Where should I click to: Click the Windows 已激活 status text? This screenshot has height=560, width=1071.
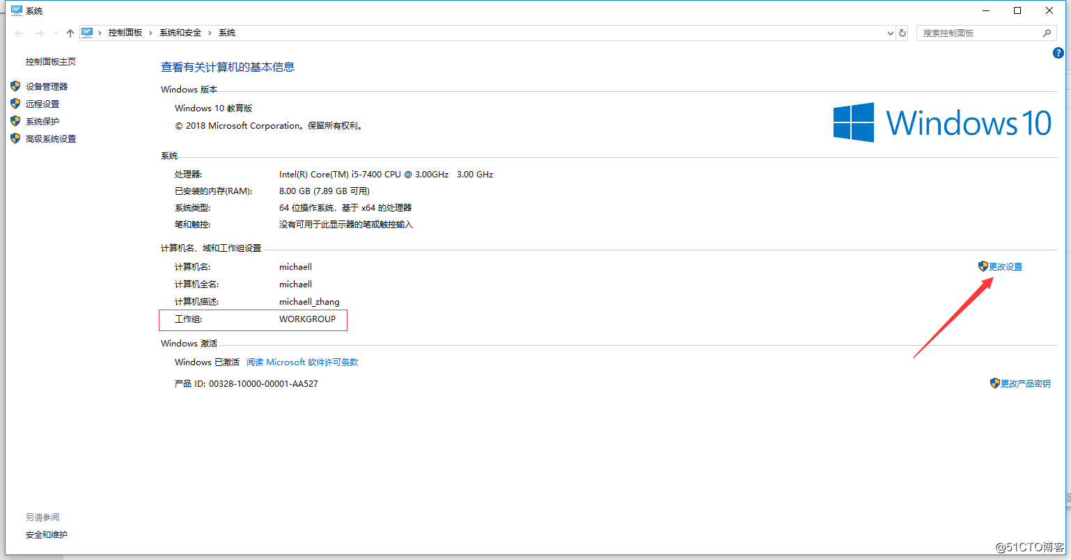tap(207, 362)
